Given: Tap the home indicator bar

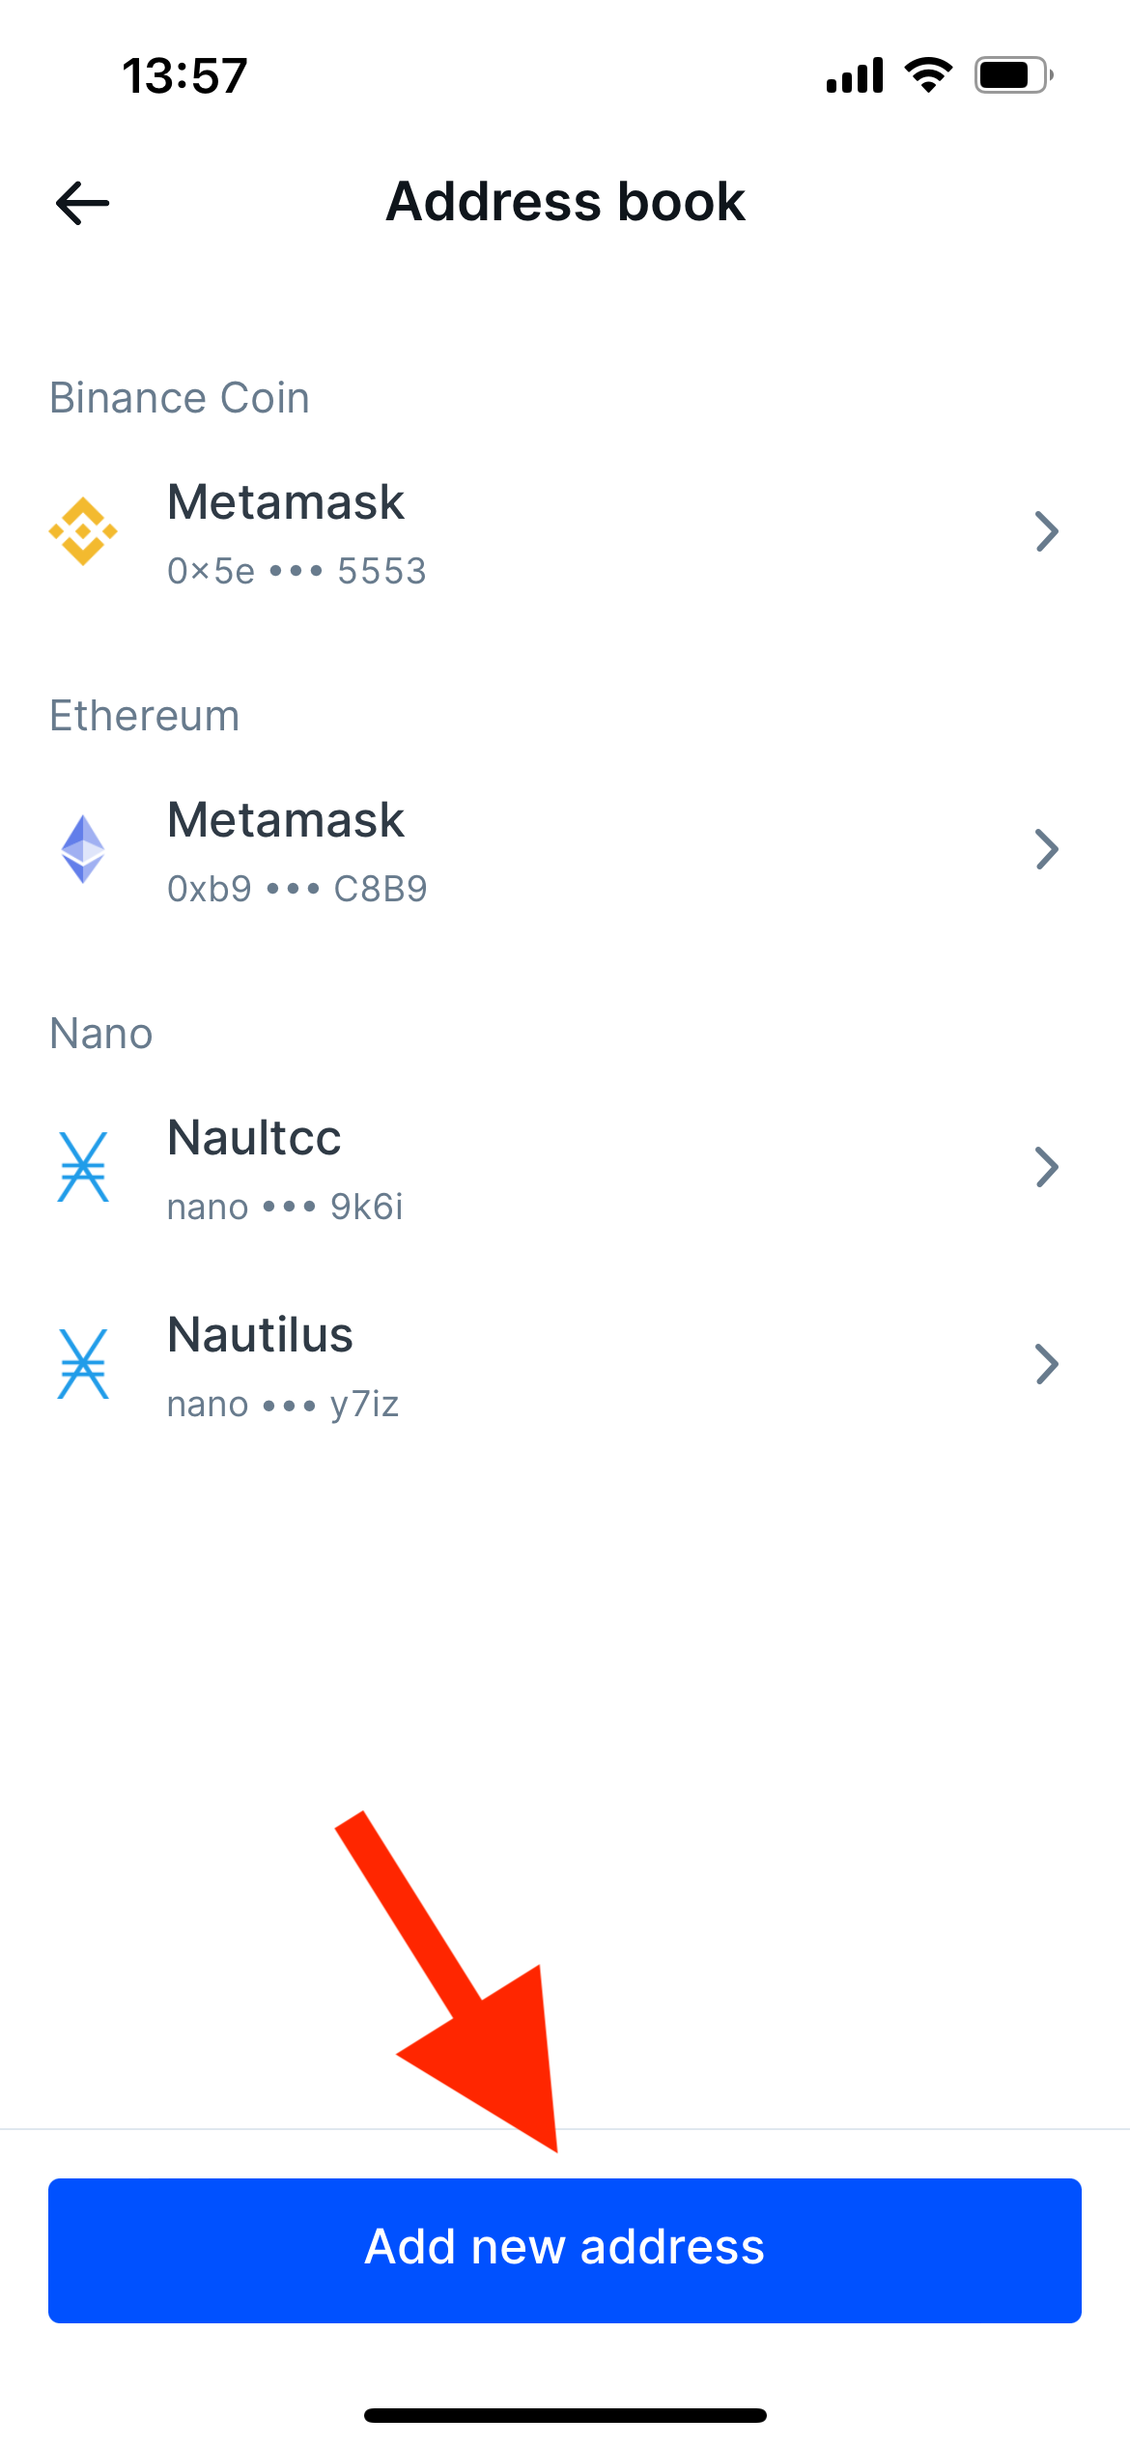Looking at the screenshot, I should [x=565, y=2415].
